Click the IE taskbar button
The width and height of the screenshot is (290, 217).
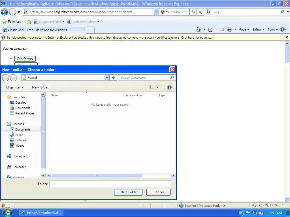tap(41, 213)
